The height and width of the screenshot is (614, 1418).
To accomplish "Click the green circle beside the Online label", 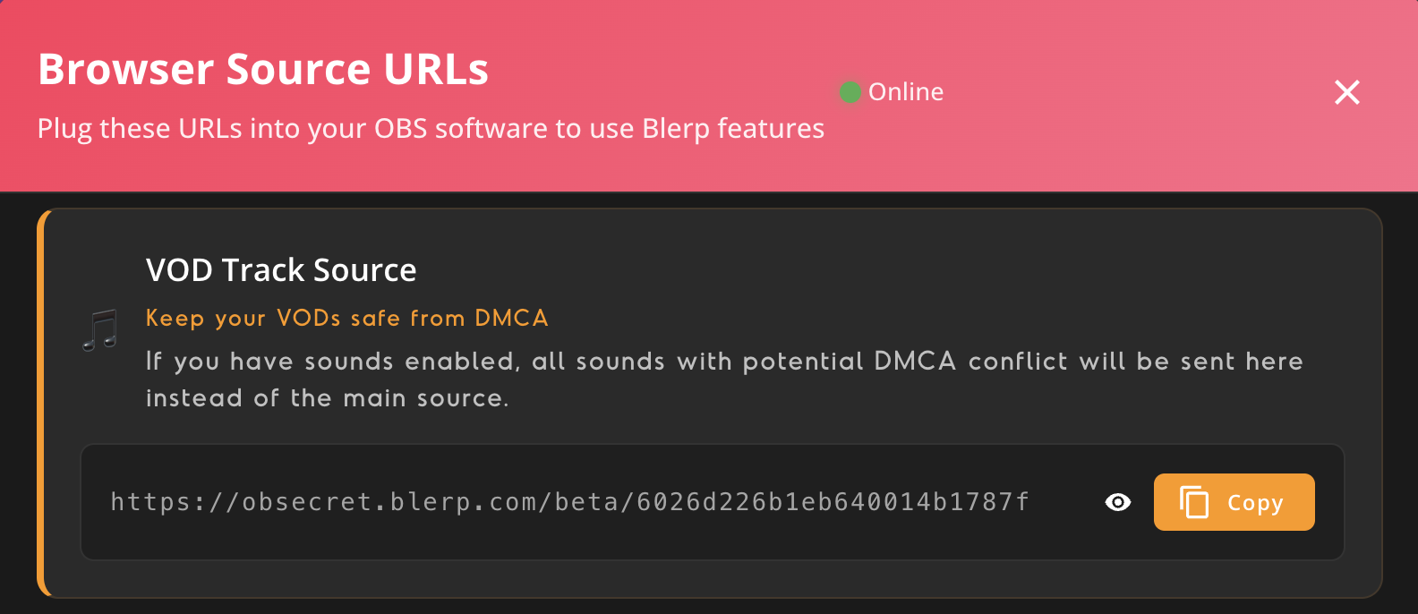I will (849, 91).
